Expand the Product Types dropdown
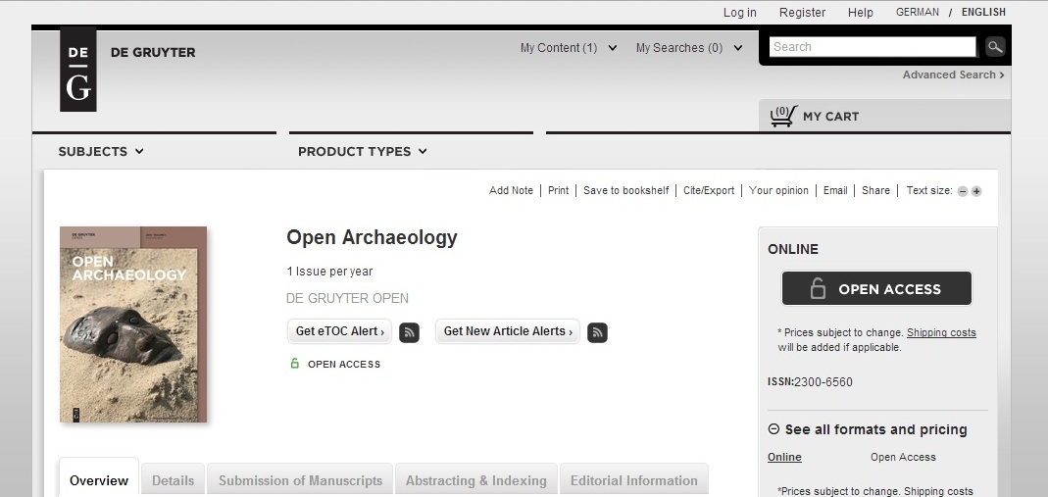Viewport: 1048px width, 497px height. 362,152
